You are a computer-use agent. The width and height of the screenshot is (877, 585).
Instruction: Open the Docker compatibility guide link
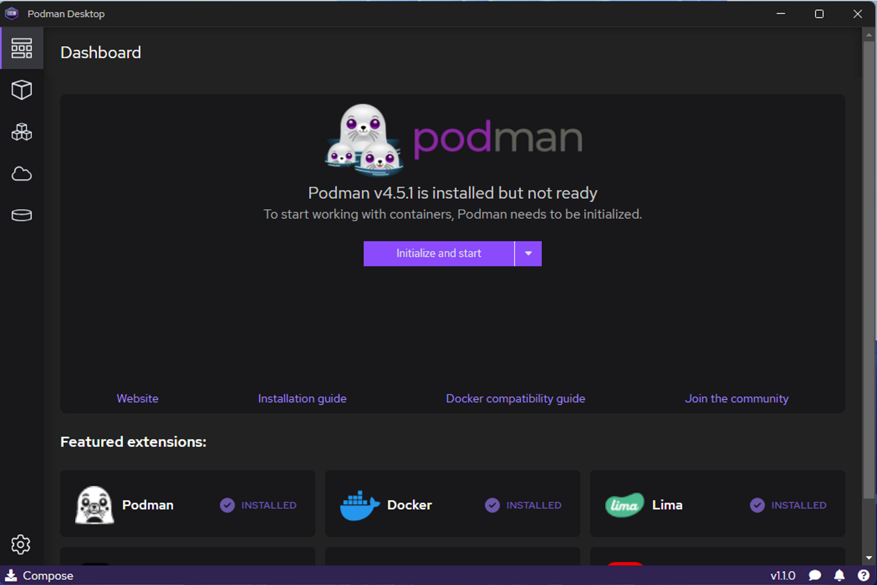coord(515,398)
